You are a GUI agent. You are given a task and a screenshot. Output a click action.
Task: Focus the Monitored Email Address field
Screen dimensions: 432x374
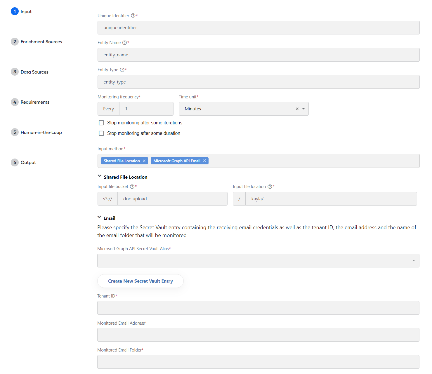tap(258, 335)
